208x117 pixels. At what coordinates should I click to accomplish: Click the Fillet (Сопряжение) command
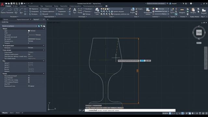pyautogui.click(x=61, y=12)
